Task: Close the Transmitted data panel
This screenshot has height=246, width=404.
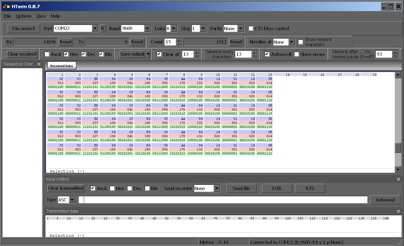Action: point(398,211)
